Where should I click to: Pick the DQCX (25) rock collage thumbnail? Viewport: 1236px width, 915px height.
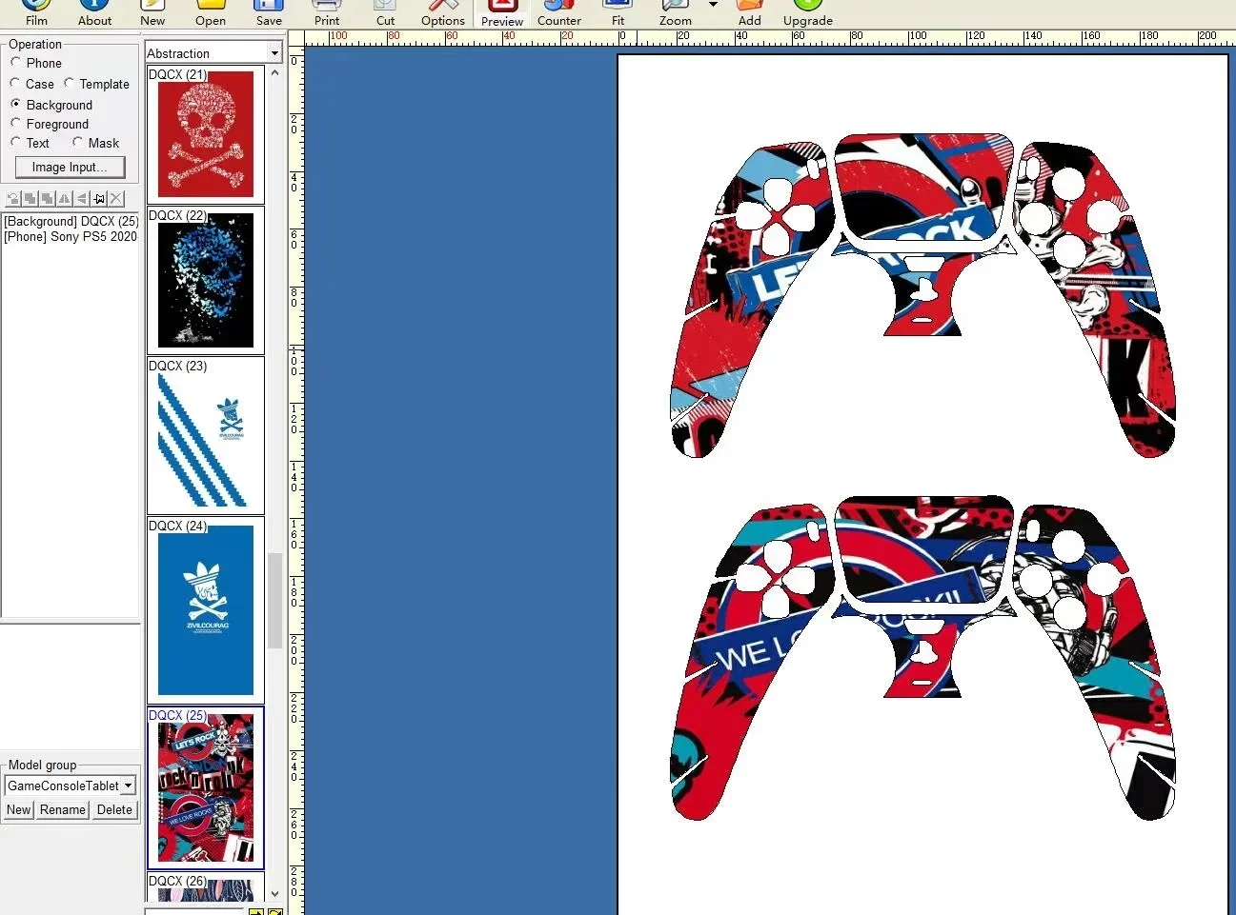pyautogui.click(x=206, y=787)
